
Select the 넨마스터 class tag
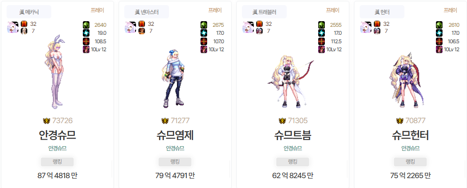(146, 12)
